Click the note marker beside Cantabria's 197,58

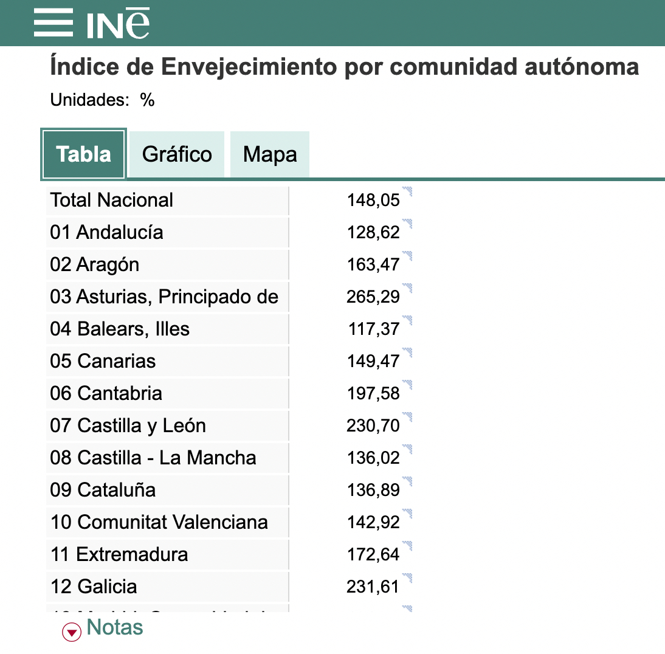coord(407,385)
